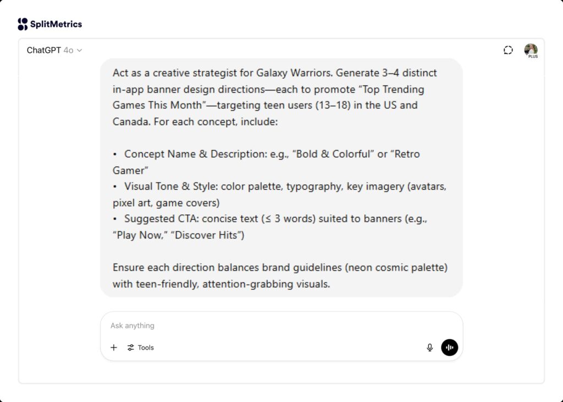Viewport: 563px width, 402px height.
Task: Select the 4o model label
Action: coord(69,50)
